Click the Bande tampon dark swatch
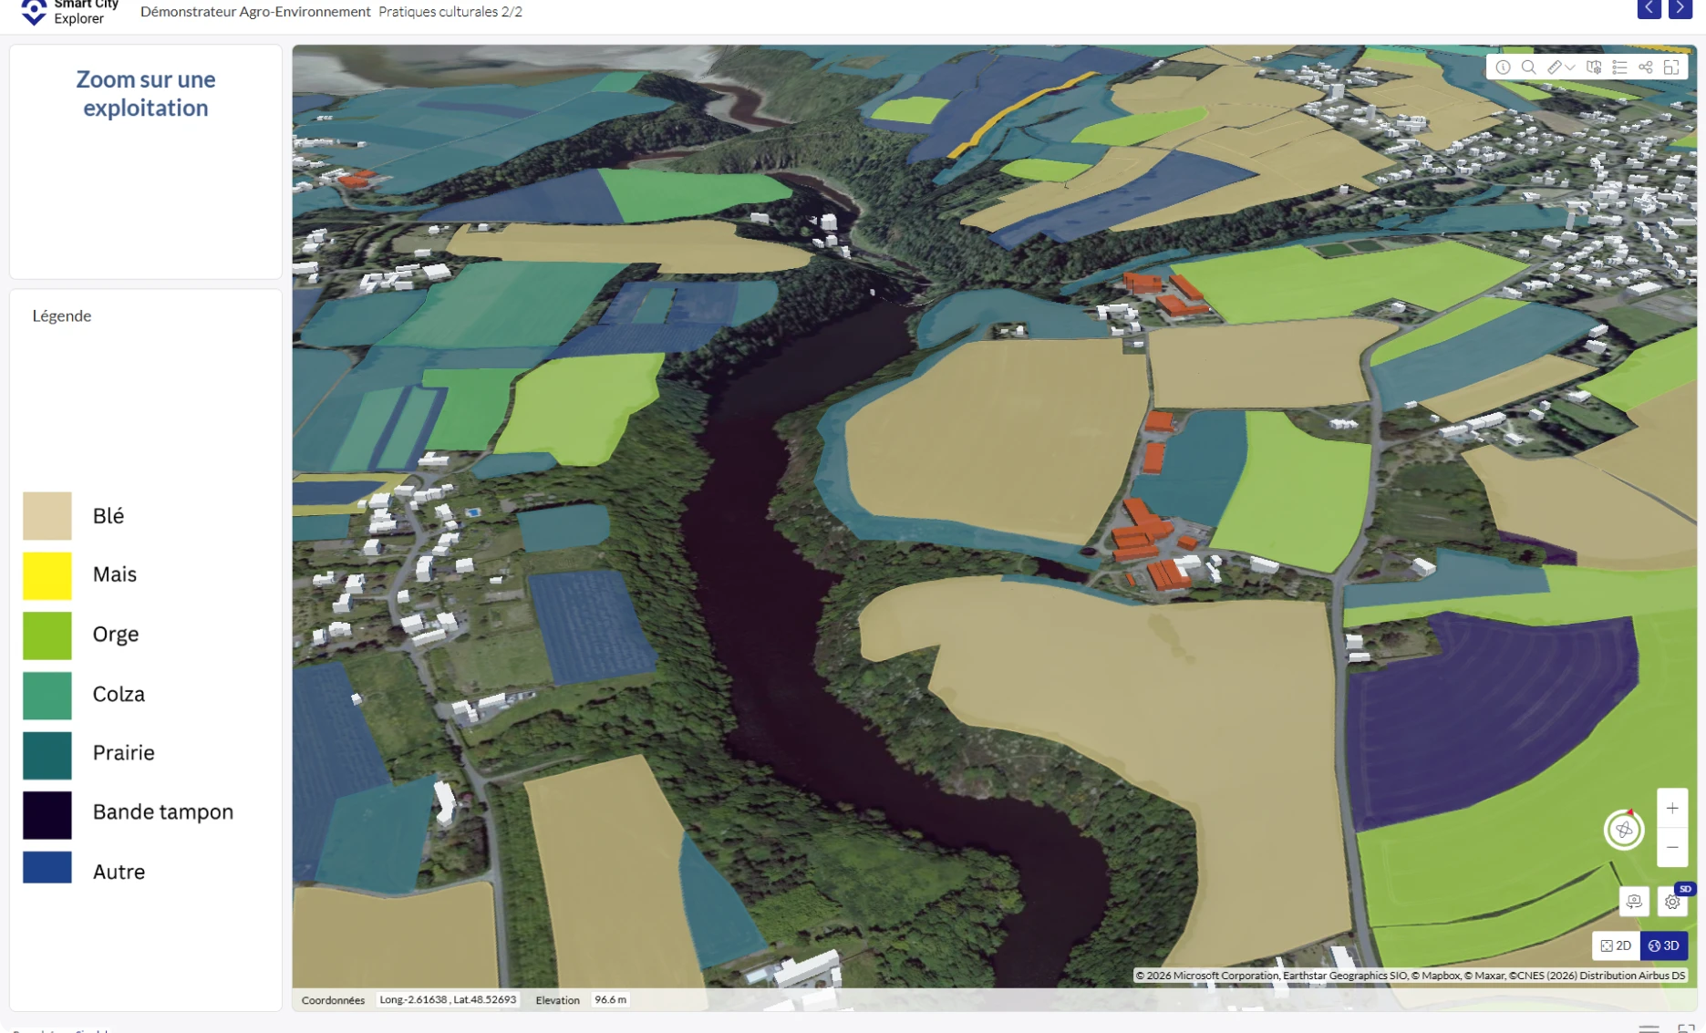Image resolution: width=1706 pixels, height=1033 pixels. [47, 814]
